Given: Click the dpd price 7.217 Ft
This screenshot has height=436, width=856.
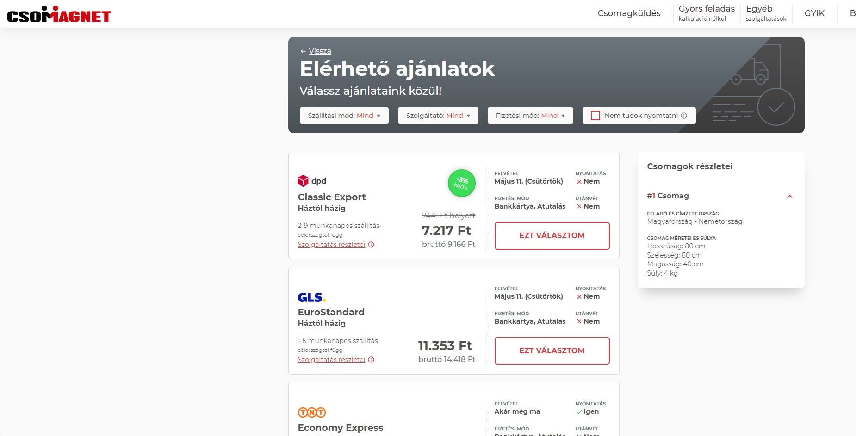Looking at the screenshot, I should click(x=446, y=230).
